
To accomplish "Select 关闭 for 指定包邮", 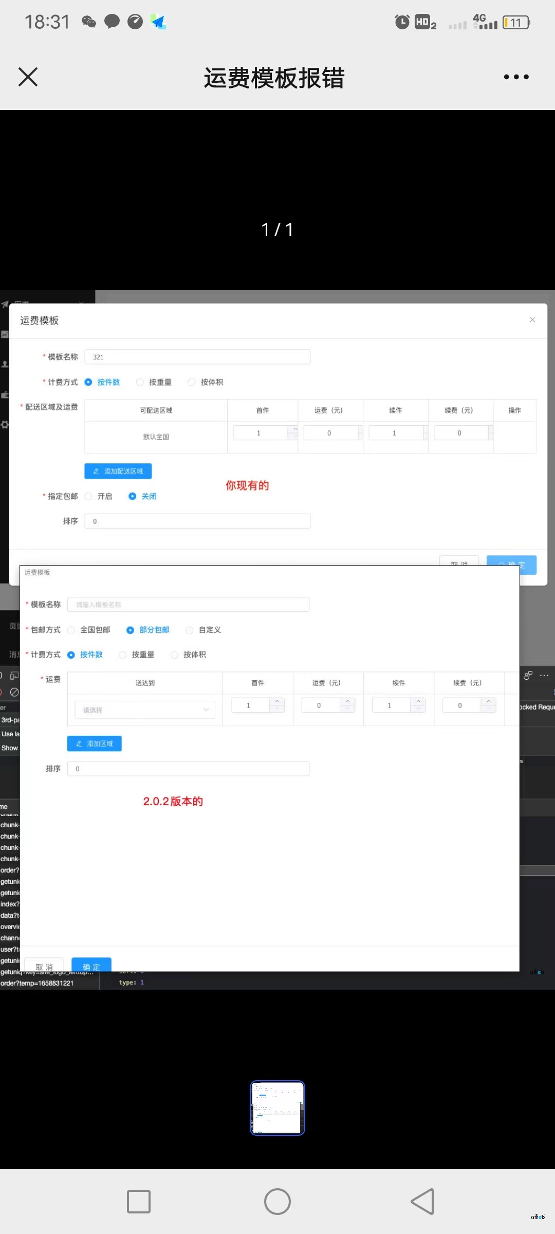I will tap(143, 496).
